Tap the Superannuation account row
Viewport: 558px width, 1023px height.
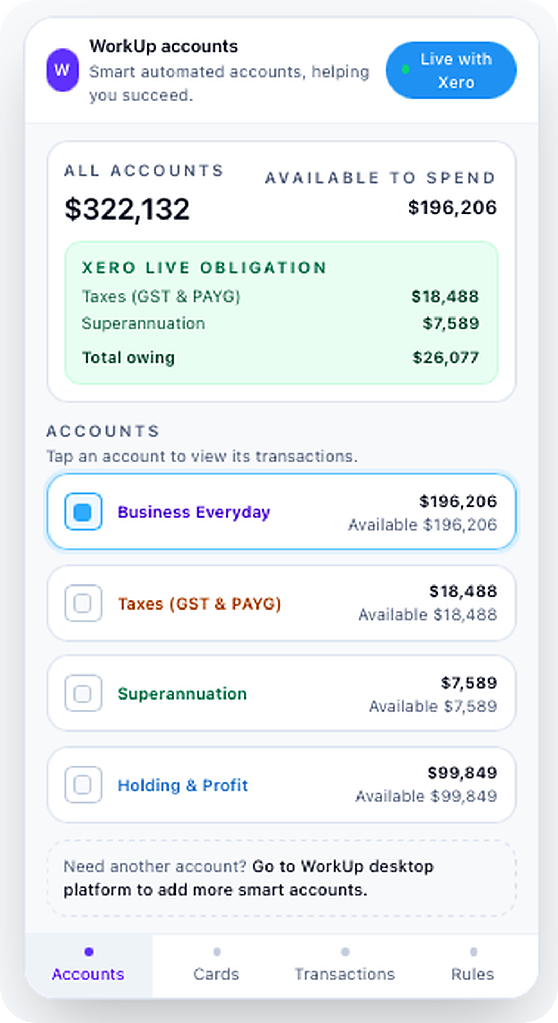coord(281,693)
